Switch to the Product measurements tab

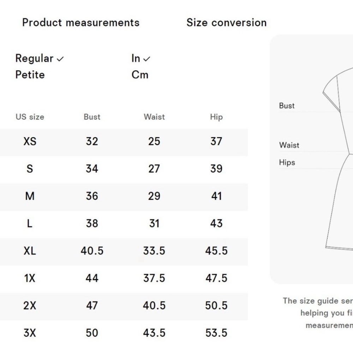point(81,23)
